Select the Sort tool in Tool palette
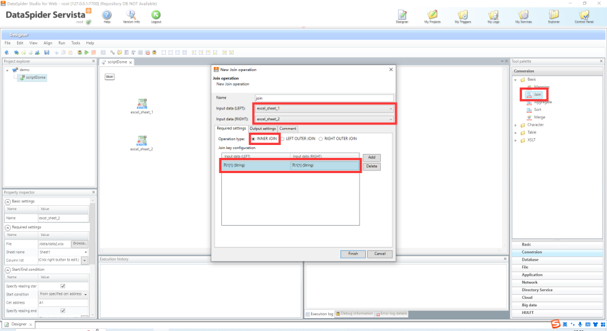607x331 pixels. [534, 109]
